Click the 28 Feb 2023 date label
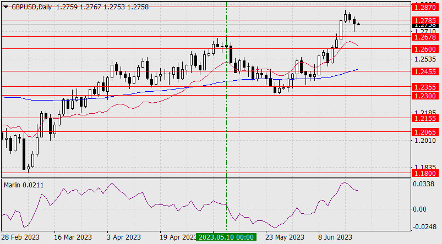Image resolution: width=442 pixels, height=244 pixels. [x=21, y=237]
